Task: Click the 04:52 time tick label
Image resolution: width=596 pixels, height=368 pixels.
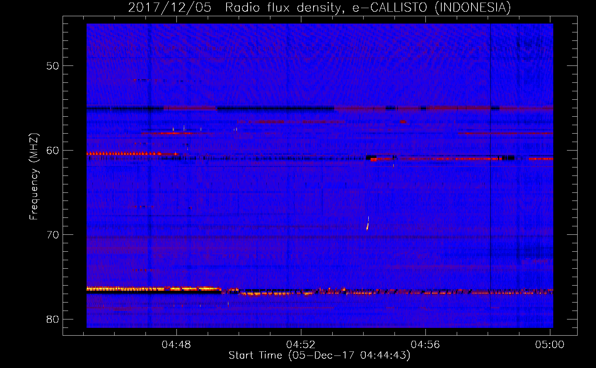Action: pyautogui.click(x=301, y=344)
